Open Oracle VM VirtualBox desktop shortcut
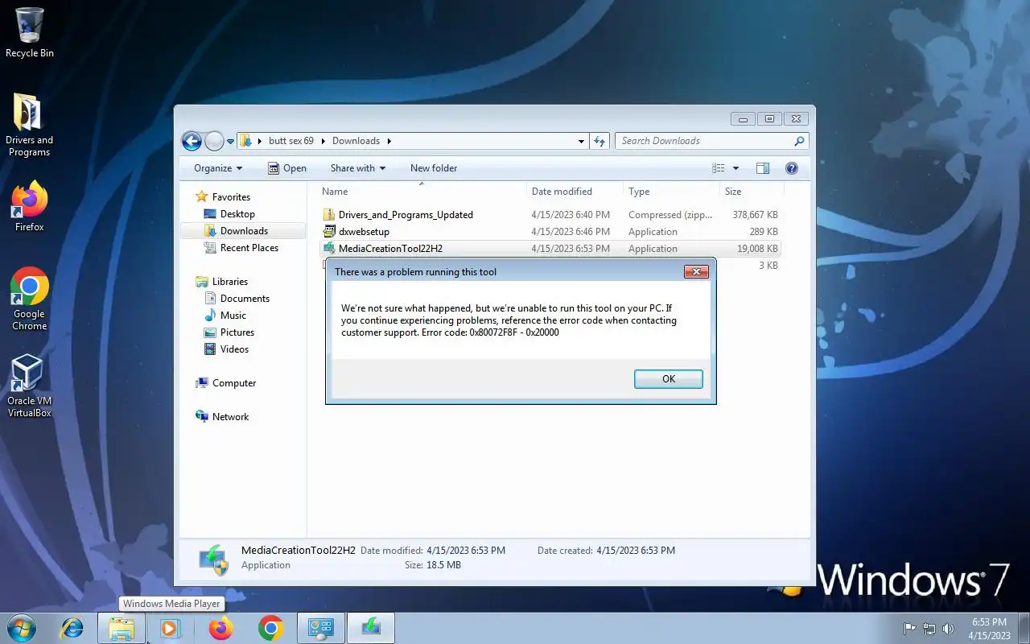The image size is (1030, 644). pos(29,386)
